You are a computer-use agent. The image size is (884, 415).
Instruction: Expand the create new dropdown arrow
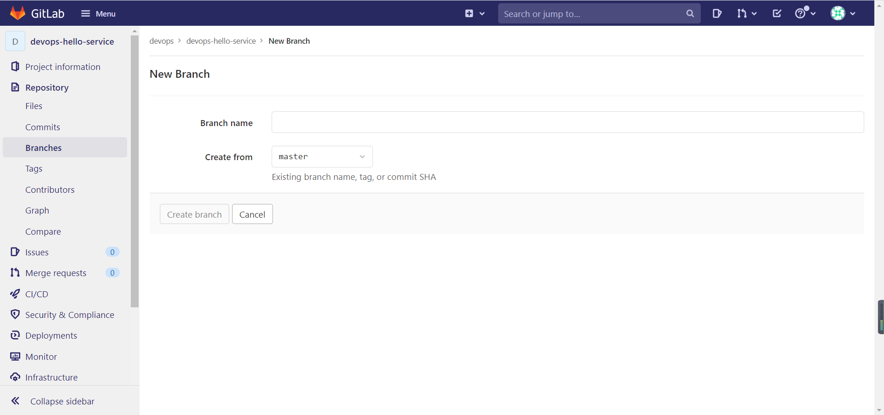click(x=482, y=14)
